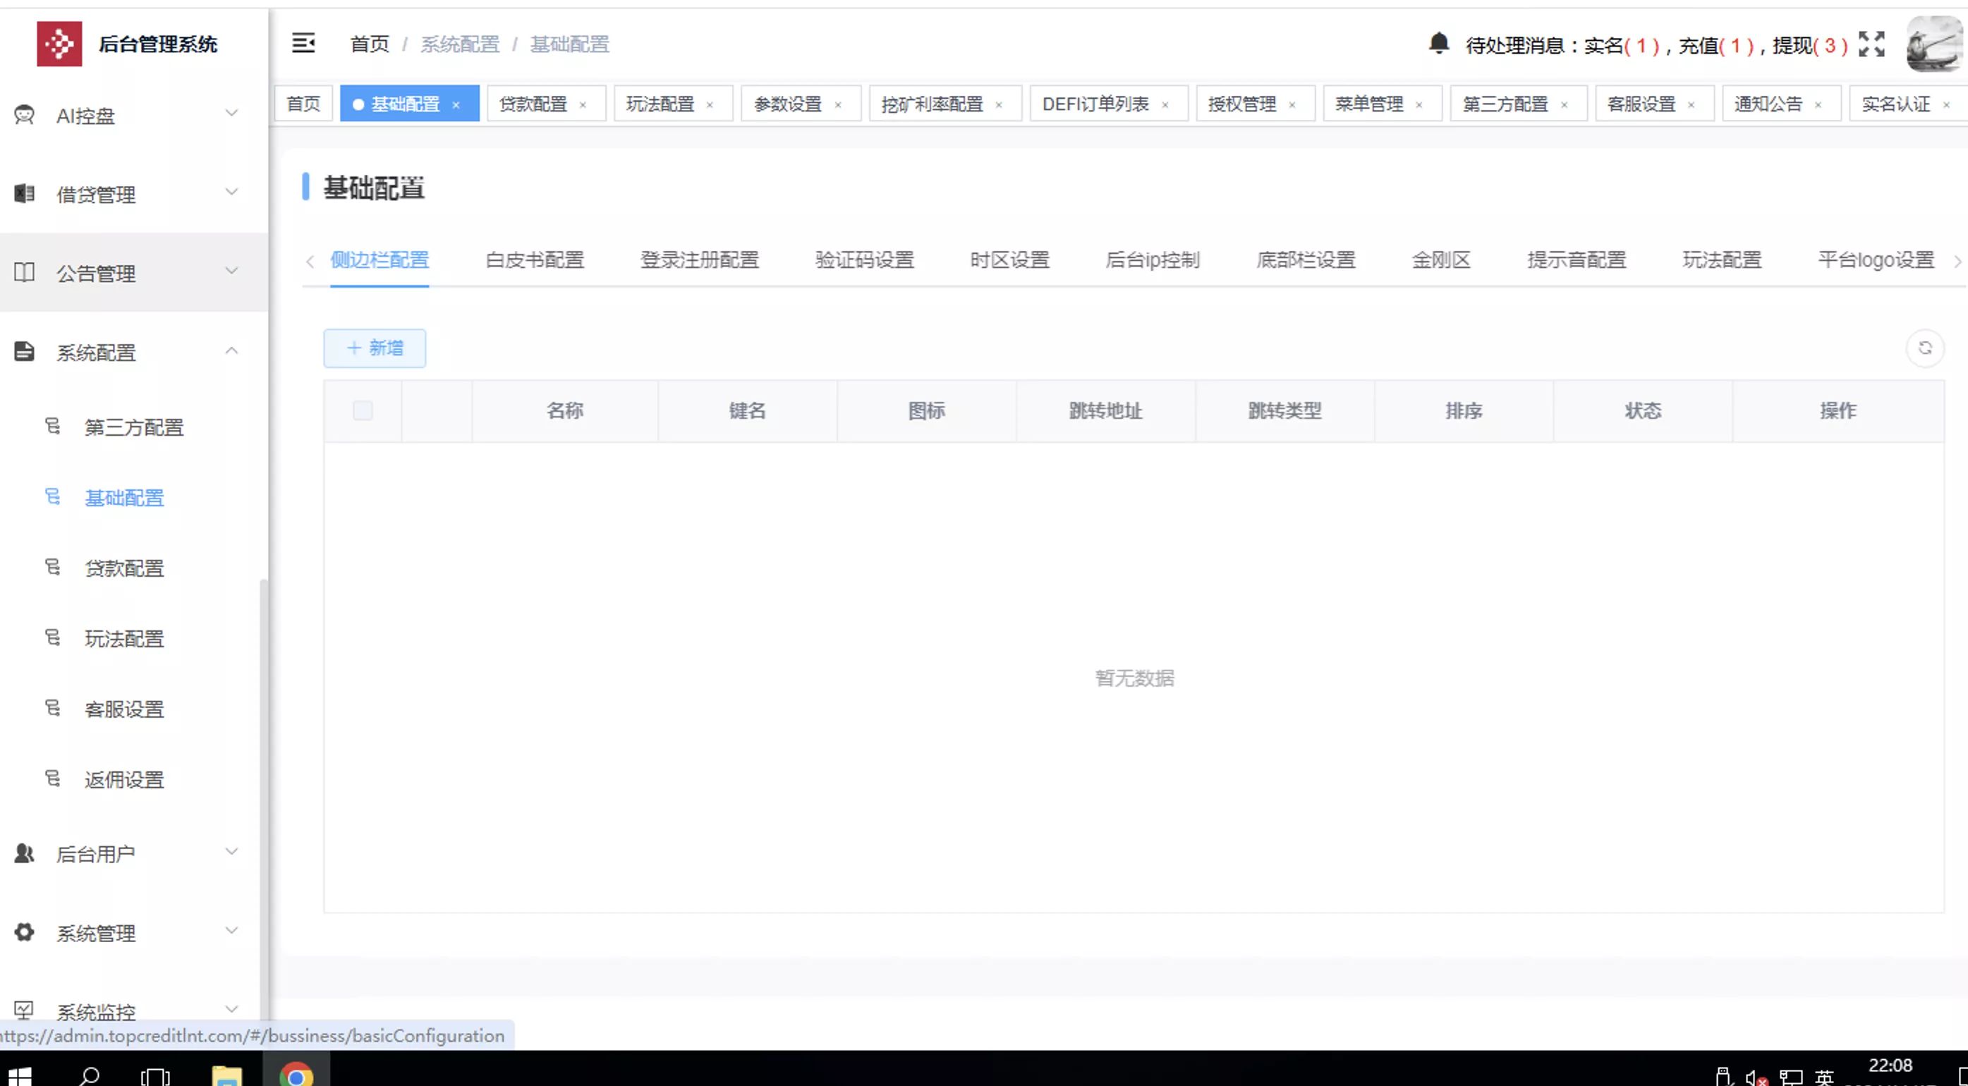Expand the 系统管理 menu chevron
This screenshot has width=1968, height=1086.
231,931
